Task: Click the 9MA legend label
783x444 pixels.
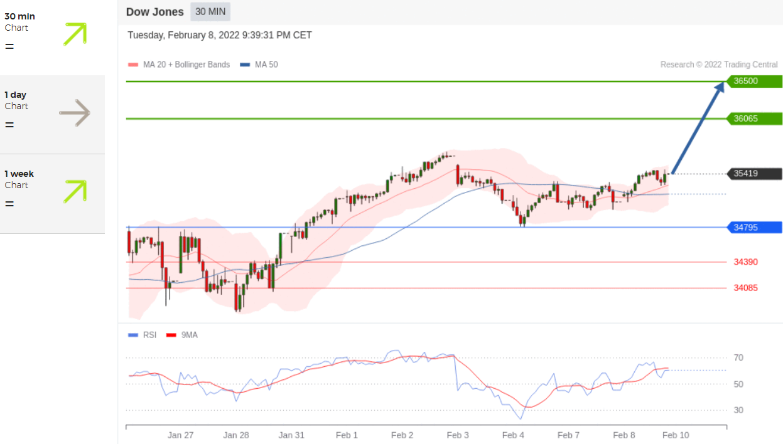Action: coord(189,335)
